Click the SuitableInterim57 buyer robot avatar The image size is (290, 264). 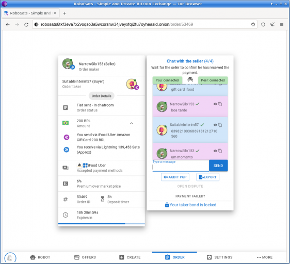132,84
